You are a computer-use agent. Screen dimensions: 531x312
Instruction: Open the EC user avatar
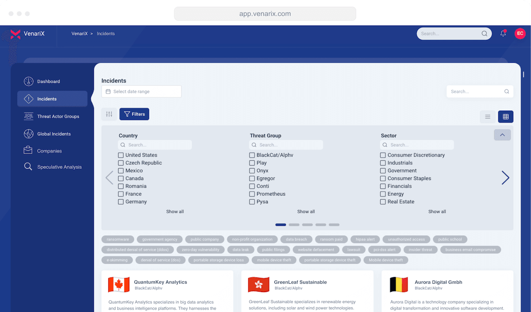tap(520, 34)
